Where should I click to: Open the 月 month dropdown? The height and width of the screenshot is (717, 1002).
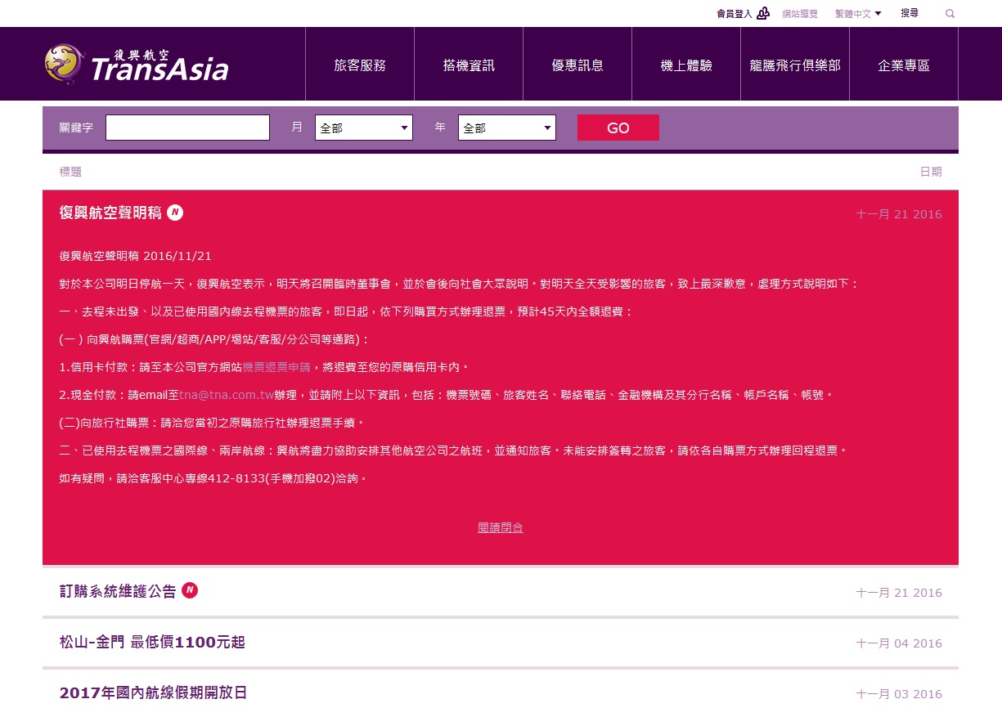coord(364,128)
